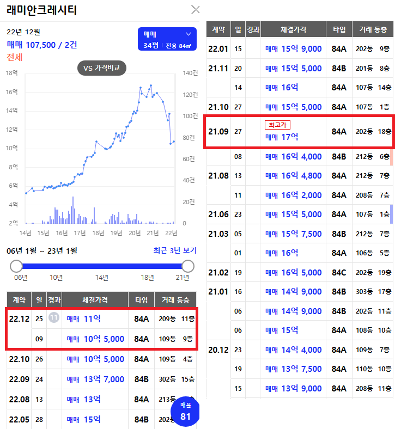Viewport: 395px width, 429px height.
Task: Open the 매매 34평 전용 84㎡ dropdown
Action: (x=167, y=39)
